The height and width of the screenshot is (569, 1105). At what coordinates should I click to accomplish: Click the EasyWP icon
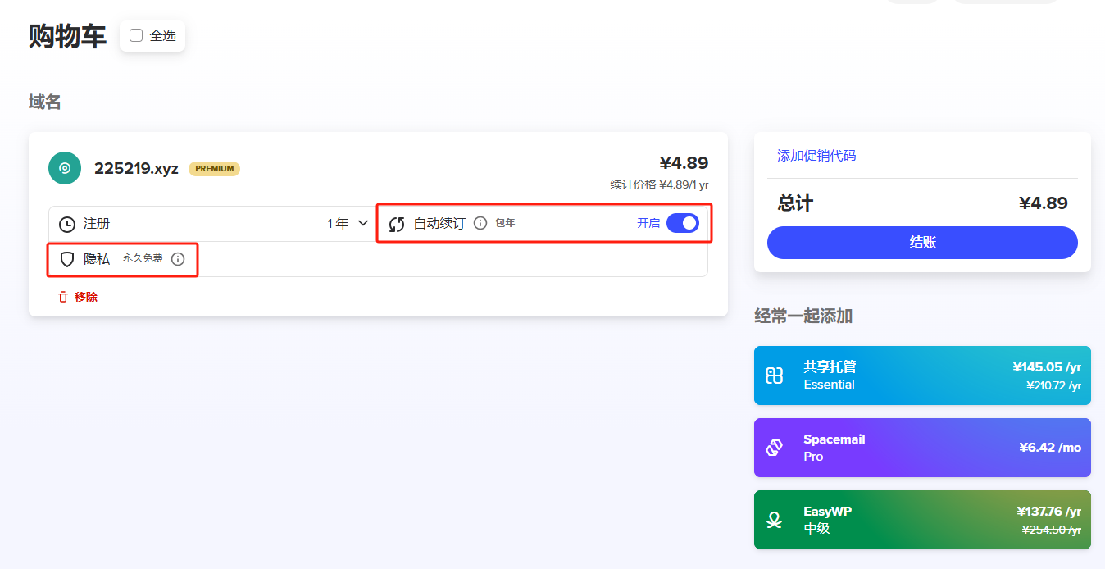[774, 520]
